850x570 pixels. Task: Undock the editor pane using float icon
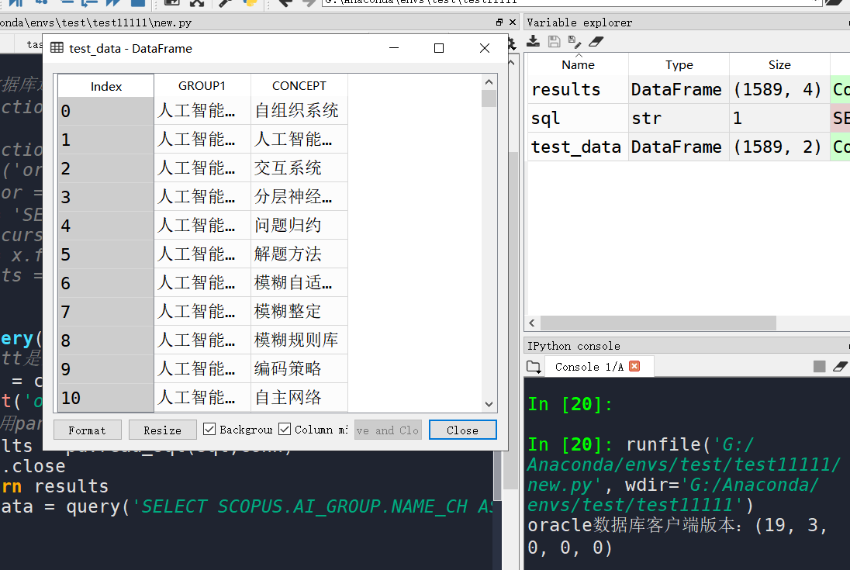499,23
